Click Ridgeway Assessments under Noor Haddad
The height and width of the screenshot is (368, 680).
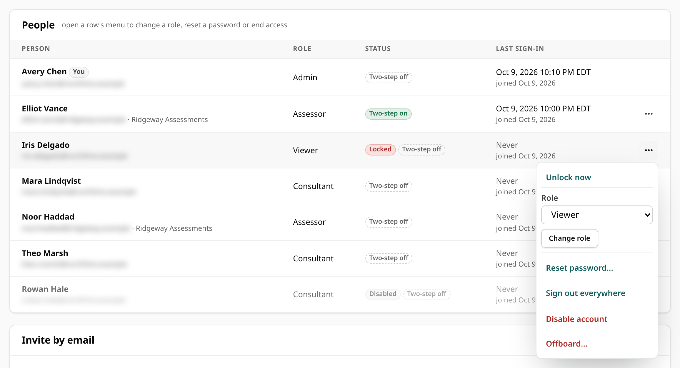174,228
